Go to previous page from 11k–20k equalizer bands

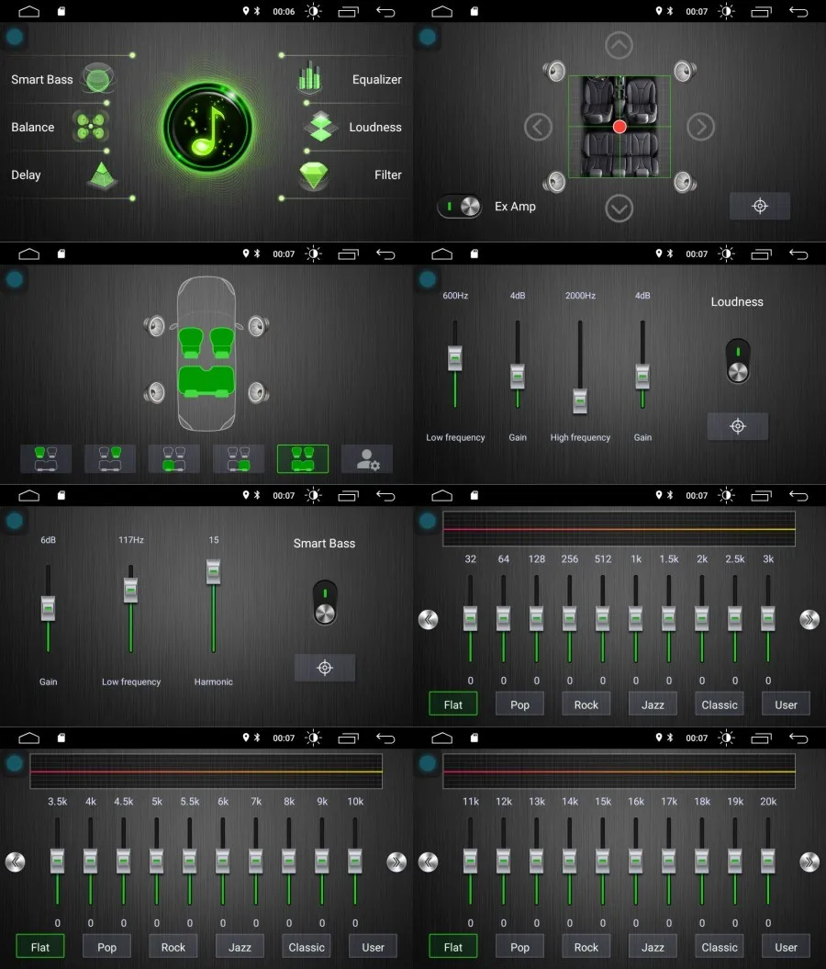coord(428,862)
